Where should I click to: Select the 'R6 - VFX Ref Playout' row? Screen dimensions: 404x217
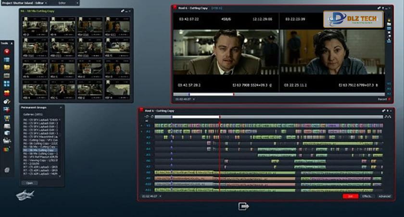point(39,157)
